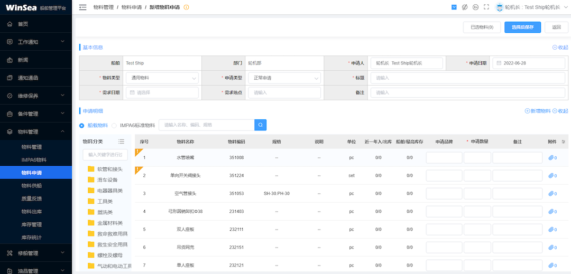Open the 盥洗类 folder
Image resolution: width=571 pixels, height=274 pixels.
[100, 212]
